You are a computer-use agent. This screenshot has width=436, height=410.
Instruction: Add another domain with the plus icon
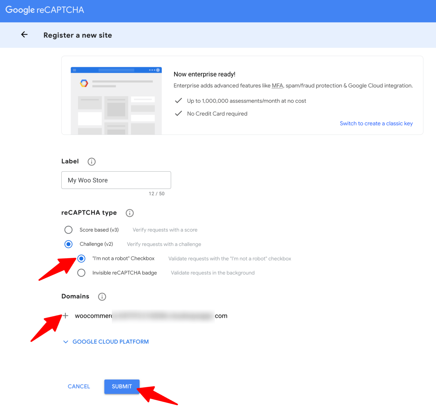click(x=66, y=316)
